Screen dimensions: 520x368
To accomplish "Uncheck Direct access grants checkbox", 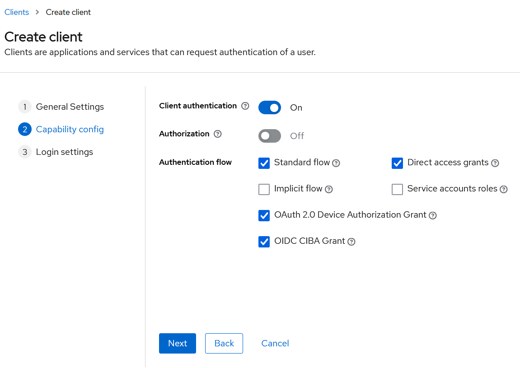I will 398,163.
